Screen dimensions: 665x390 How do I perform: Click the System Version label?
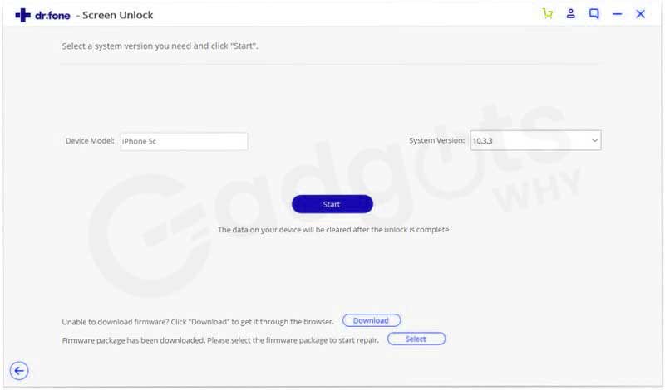click(437, 140)
